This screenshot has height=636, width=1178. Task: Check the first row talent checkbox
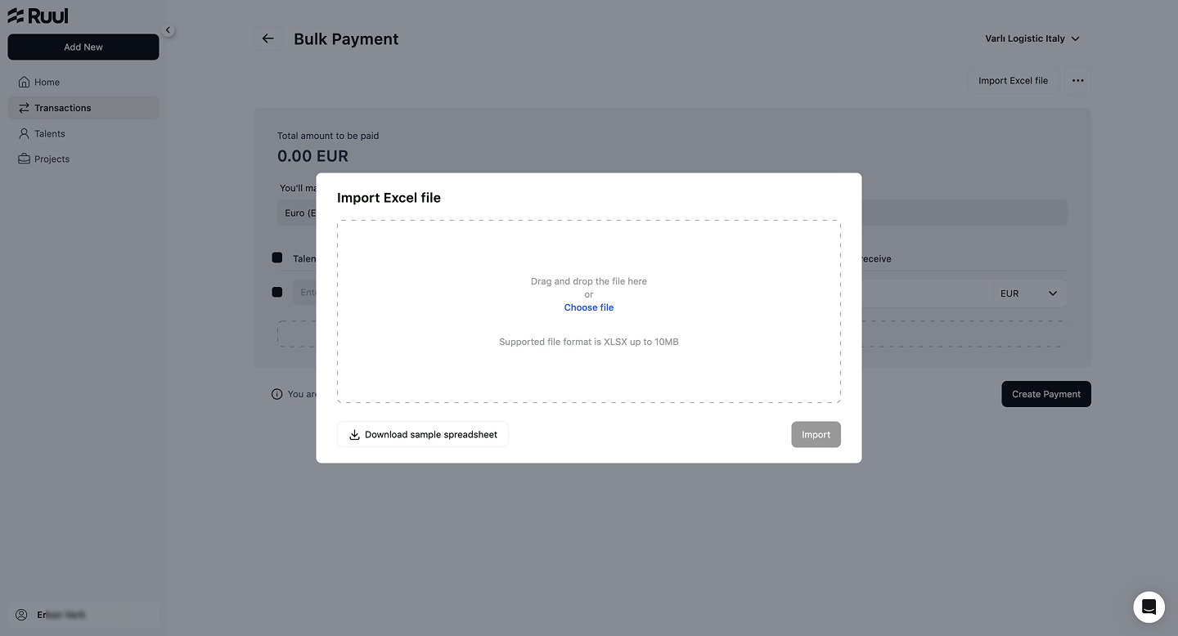277,292
